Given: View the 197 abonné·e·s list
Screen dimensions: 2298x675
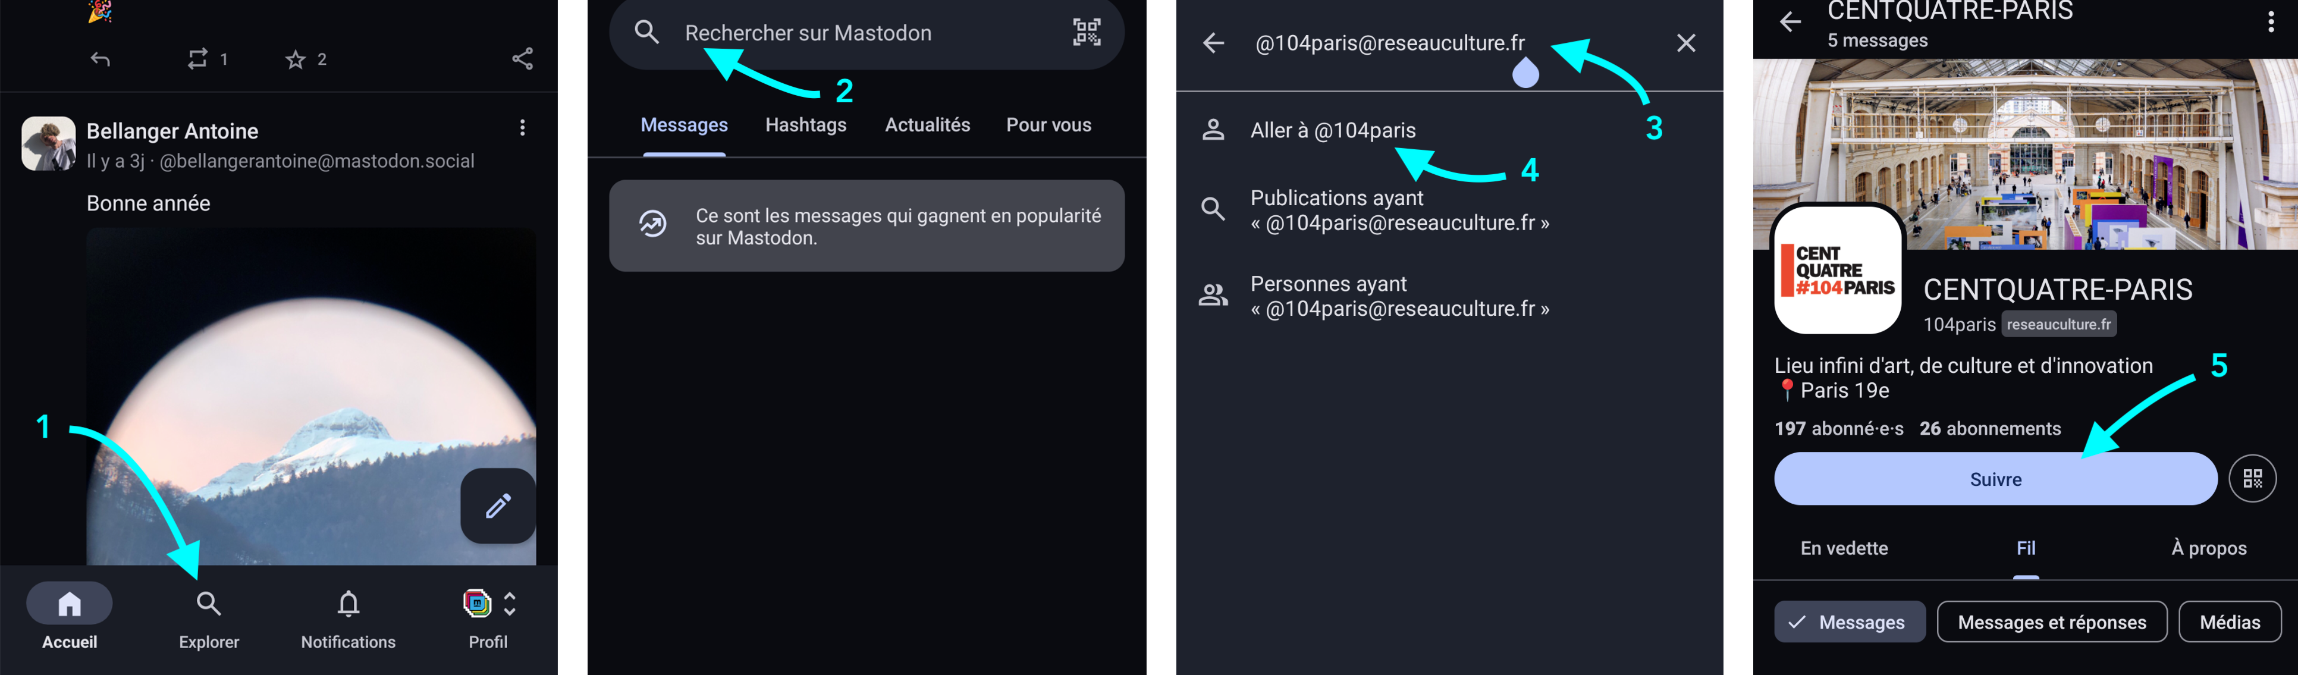Looking at the screenshot, I should 1839,429.
